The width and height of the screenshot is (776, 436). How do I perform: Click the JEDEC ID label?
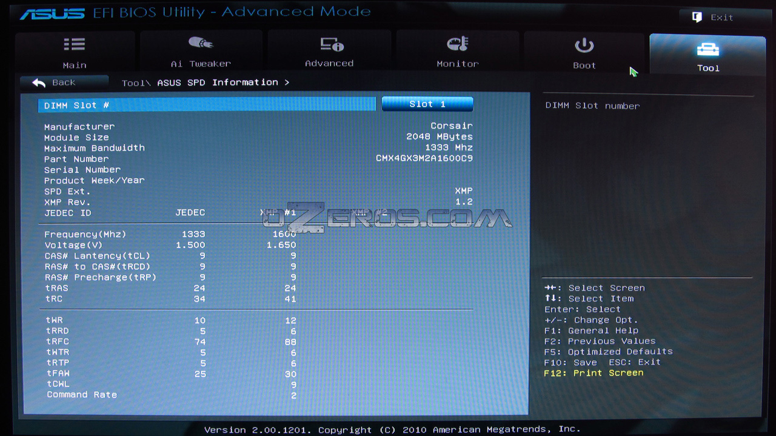[67, 213]
